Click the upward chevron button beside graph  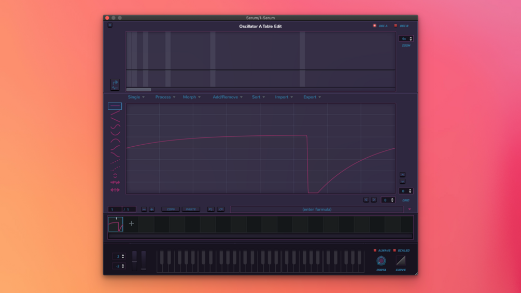point(402,175)
